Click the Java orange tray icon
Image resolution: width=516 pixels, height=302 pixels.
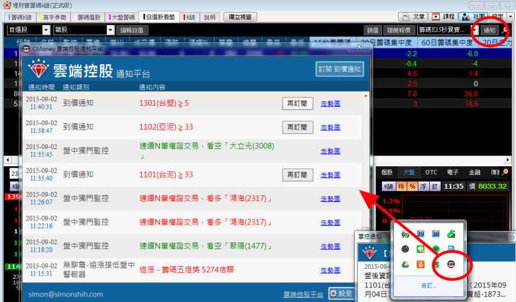(x=420, y=264)
